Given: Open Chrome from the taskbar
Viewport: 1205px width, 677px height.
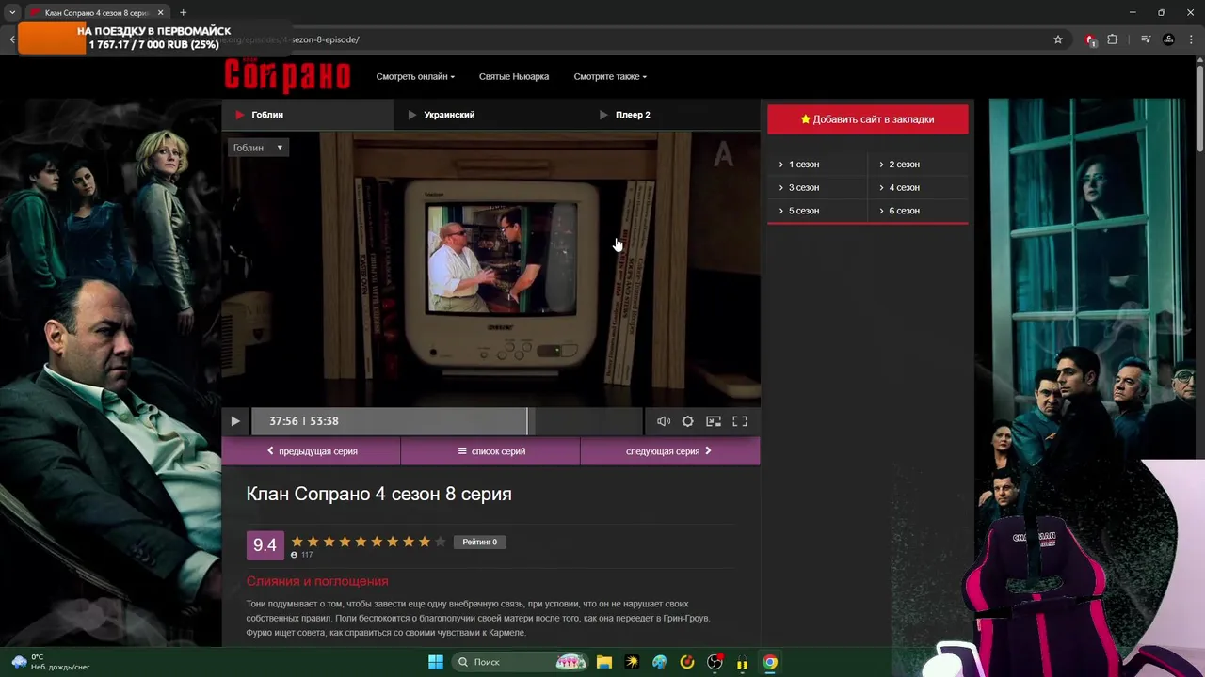Looking at the screenshot, I should coord(770,662).
